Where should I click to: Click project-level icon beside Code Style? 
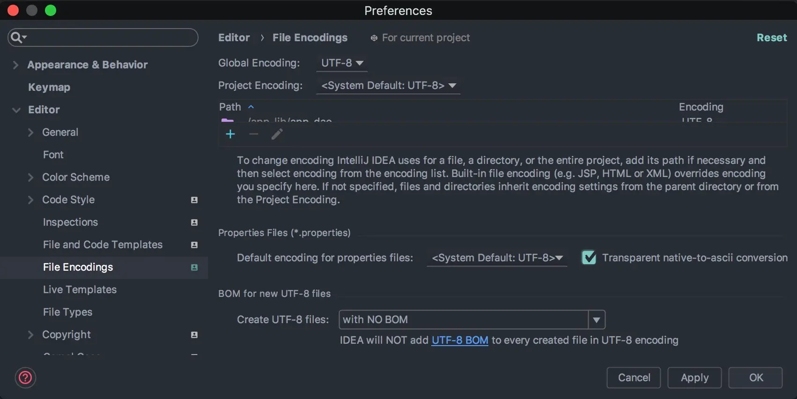coord(194,200)
